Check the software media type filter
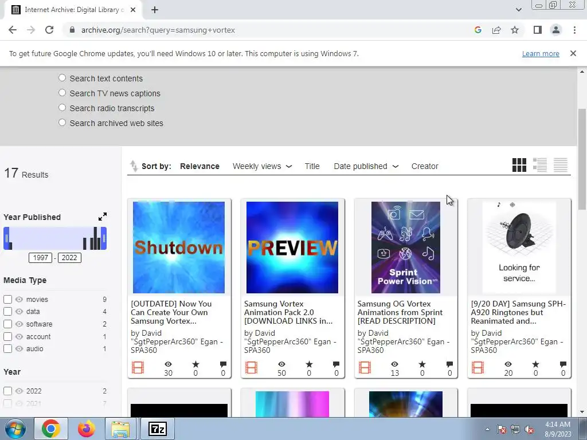The width and height of the screenshot is (587, 440). click(7, 324)
